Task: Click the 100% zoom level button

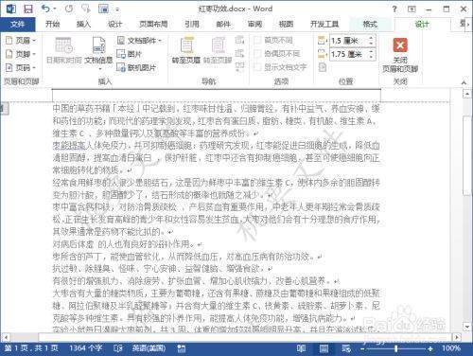Action: (451, 348)
